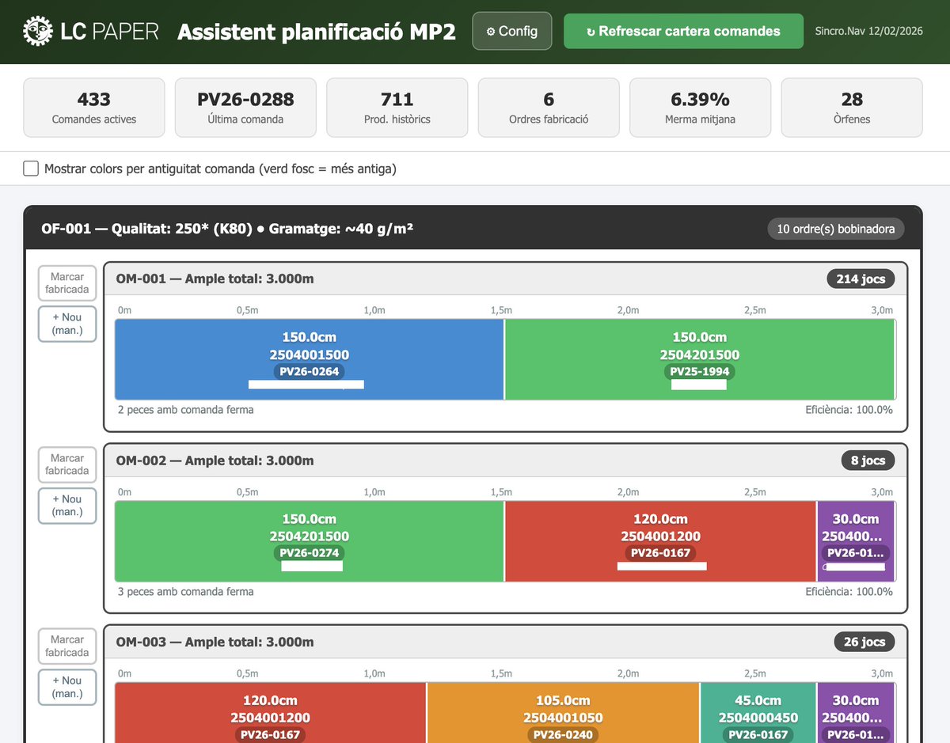950x743 pixels.
Task: Click the 214 jocs badge
Action: (861, 279)
